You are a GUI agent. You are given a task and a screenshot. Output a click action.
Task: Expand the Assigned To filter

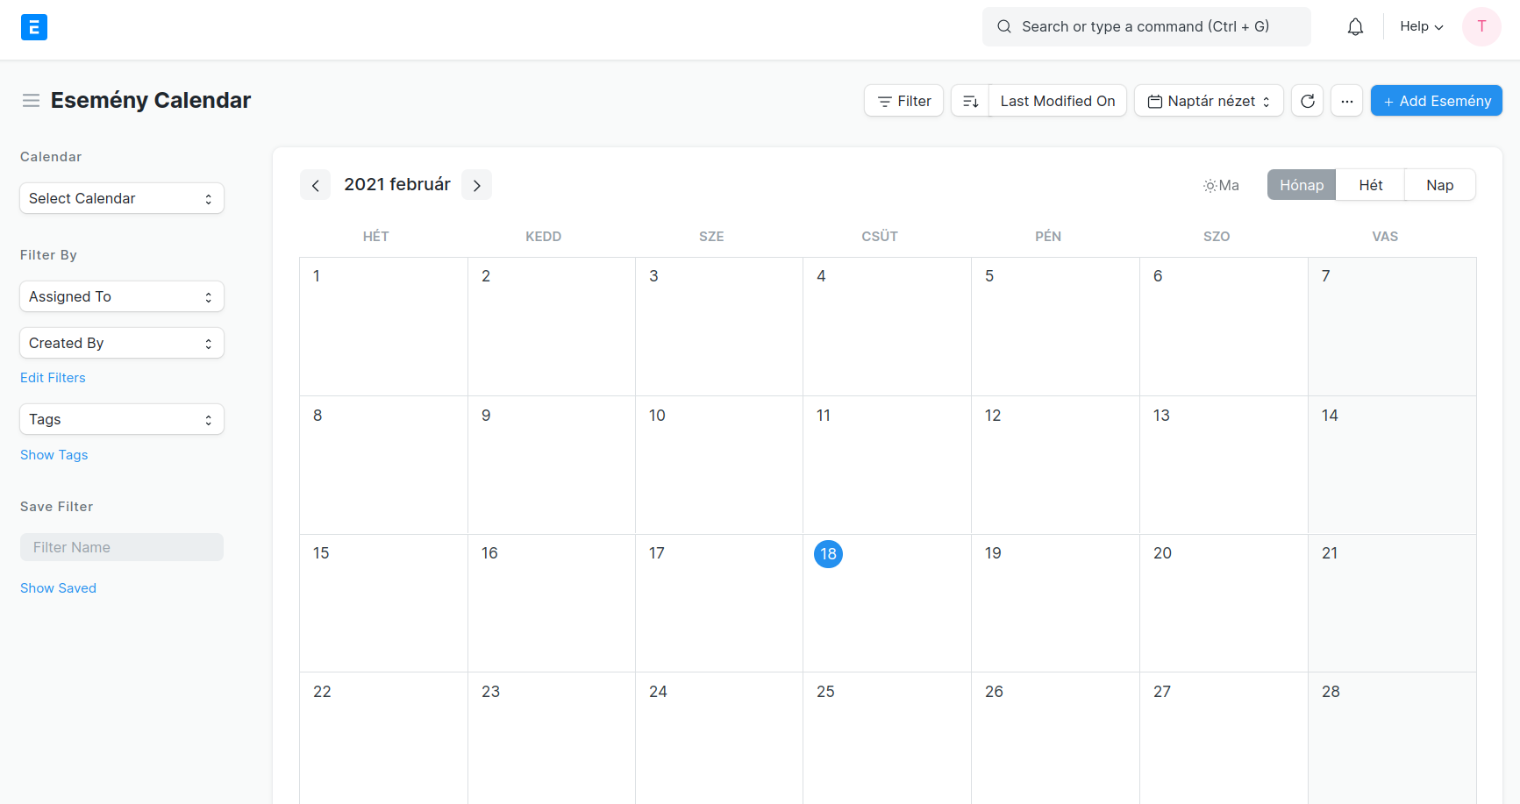pyautogui.click(x=121, y=296)
